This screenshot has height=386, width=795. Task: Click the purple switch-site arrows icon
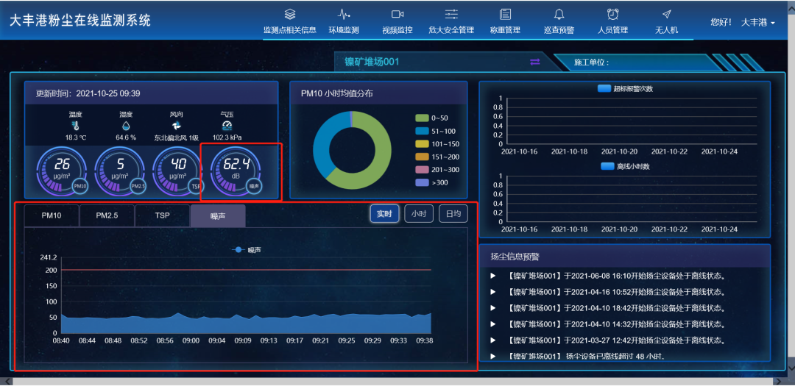click(535, 62)
